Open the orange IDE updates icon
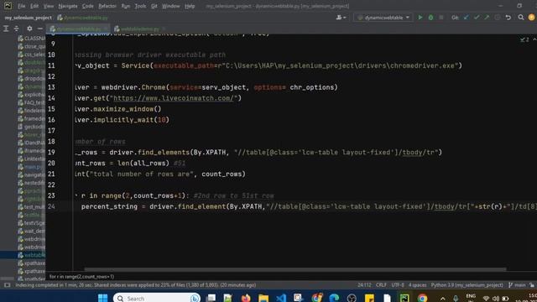Image resolution: width=537 pixels, height=302 pixels. point(531,18)
